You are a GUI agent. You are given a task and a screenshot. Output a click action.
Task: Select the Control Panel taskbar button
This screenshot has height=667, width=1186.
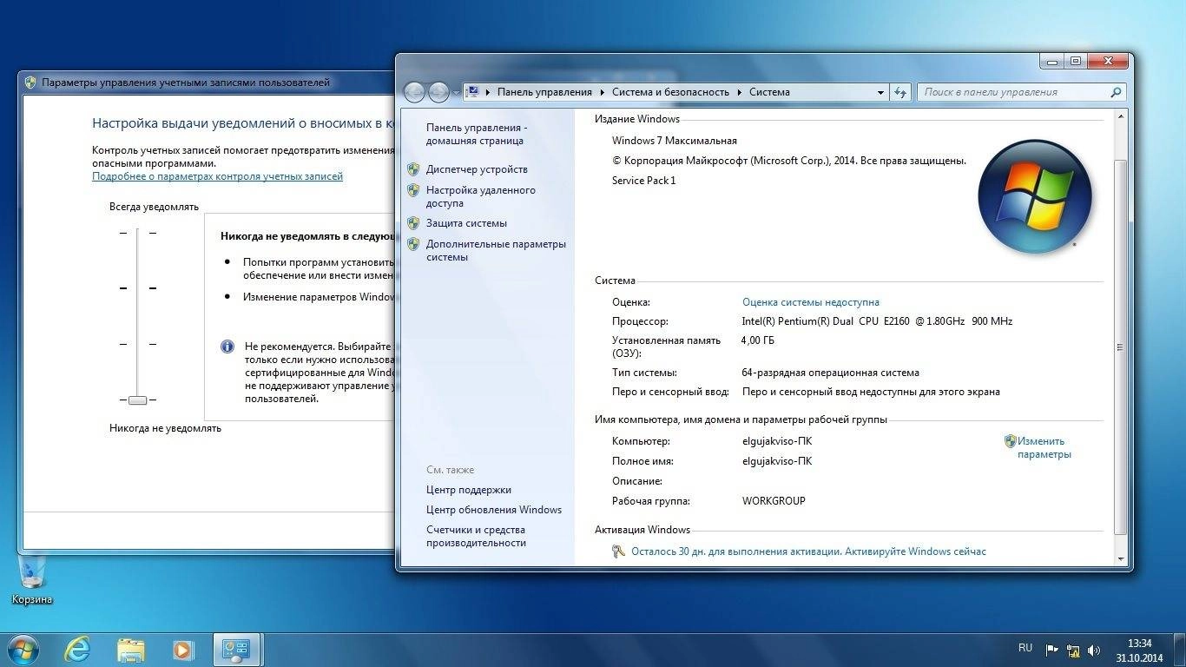coord(237,650)
